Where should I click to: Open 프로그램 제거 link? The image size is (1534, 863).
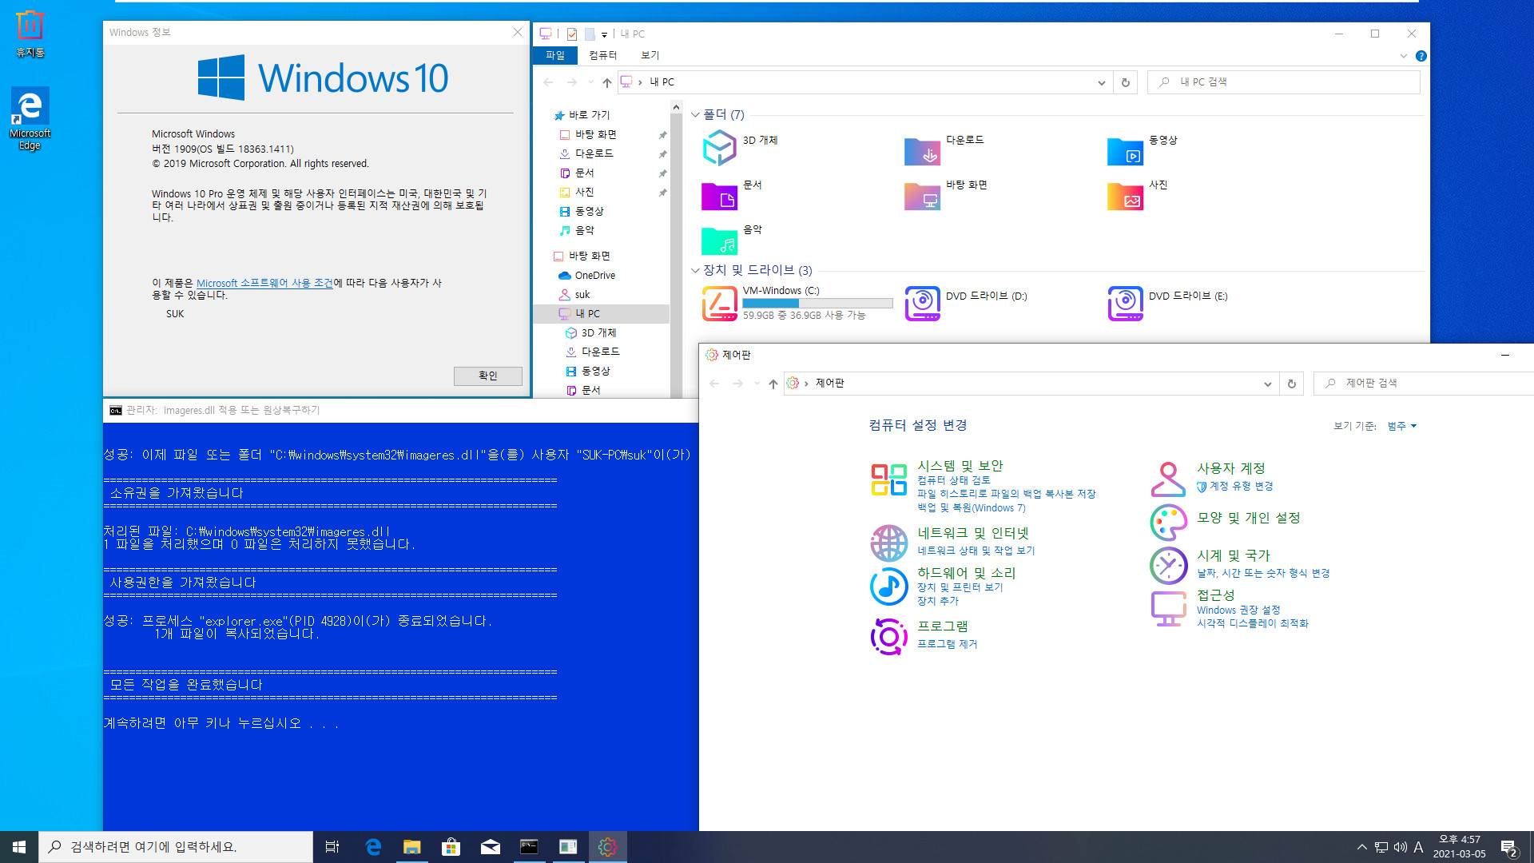tap(947, 644)
